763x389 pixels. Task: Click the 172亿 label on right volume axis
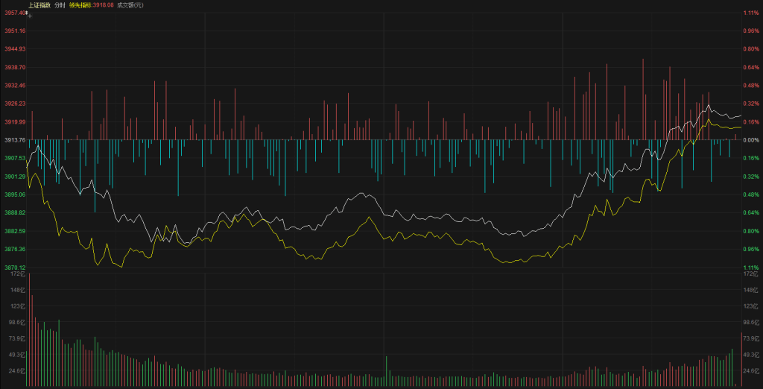pyautogui.click(x=750, y=274)
